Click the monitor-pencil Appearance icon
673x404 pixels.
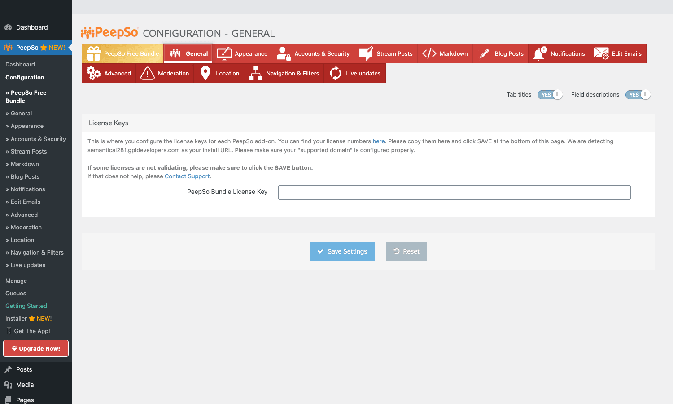224,53
